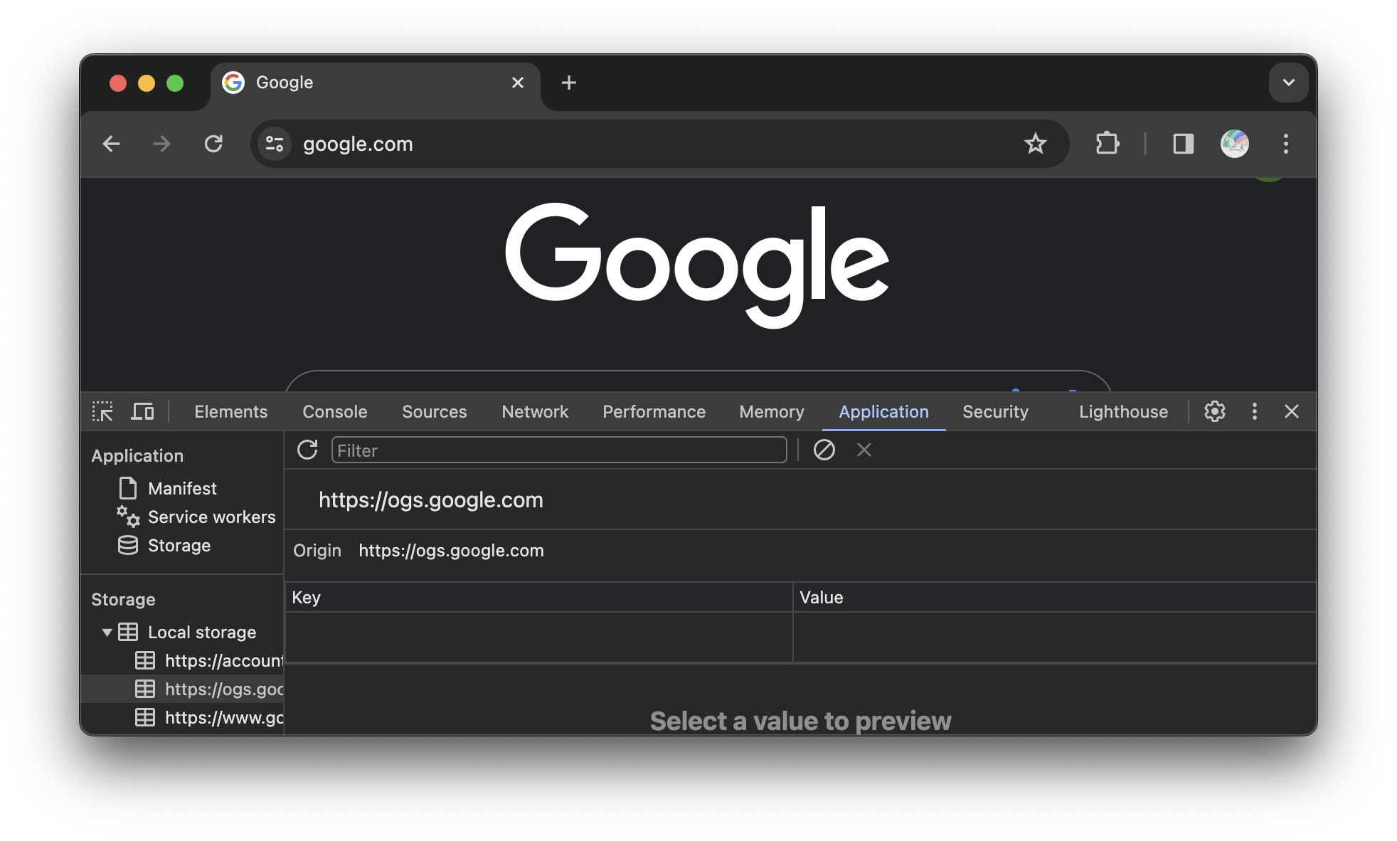Toggle the browser side panel icon

(1183, 144)
